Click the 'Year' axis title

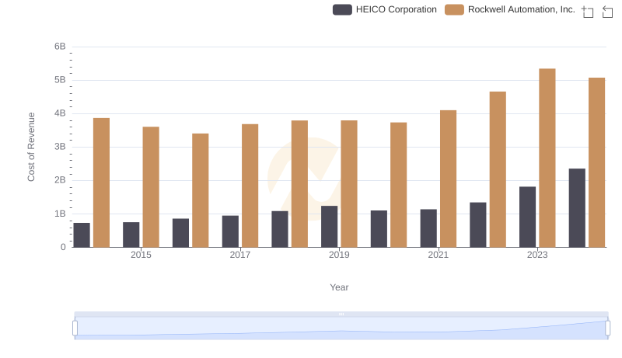tap(339, 287)
